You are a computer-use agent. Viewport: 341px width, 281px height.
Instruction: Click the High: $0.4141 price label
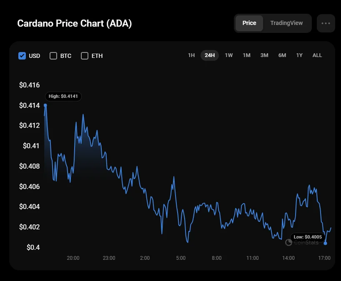click(63, 96)
